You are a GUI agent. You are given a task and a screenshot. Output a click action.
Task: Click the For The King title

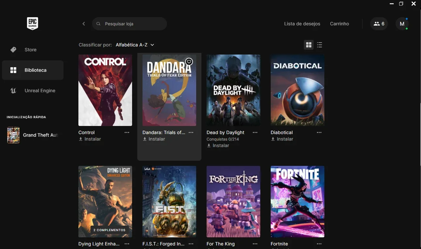[221, 244]
